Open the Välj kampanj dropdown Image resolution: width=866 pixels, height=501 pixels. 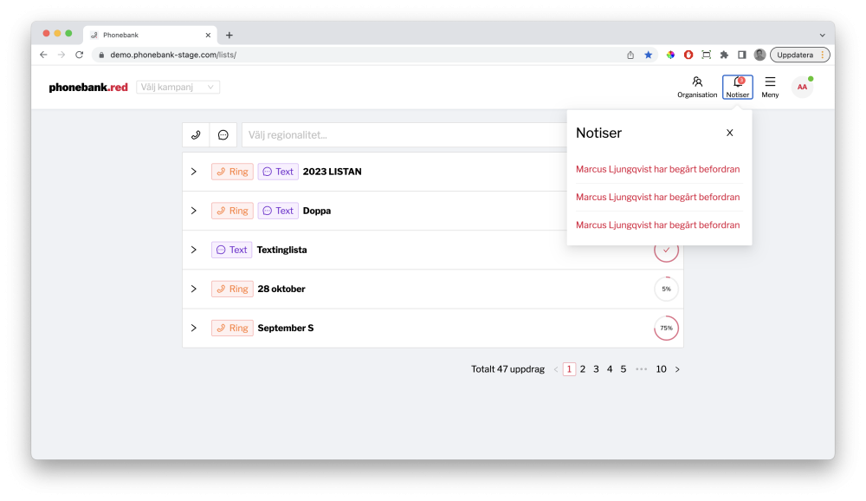(x=178, y=88)
